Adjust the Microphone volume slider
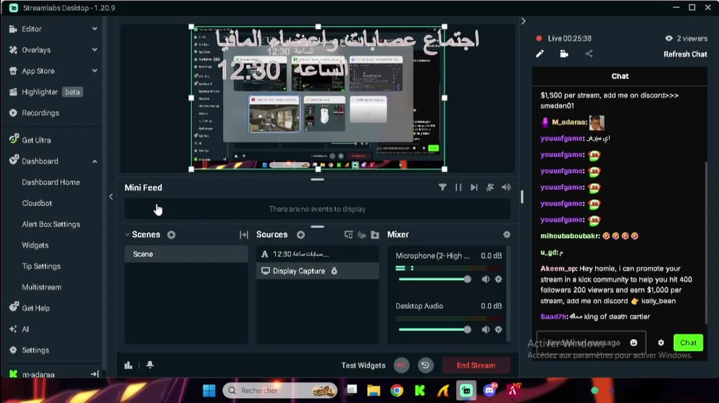Image resolution: width=719 pixels, height=403 pixels. [x=434, y=279]
